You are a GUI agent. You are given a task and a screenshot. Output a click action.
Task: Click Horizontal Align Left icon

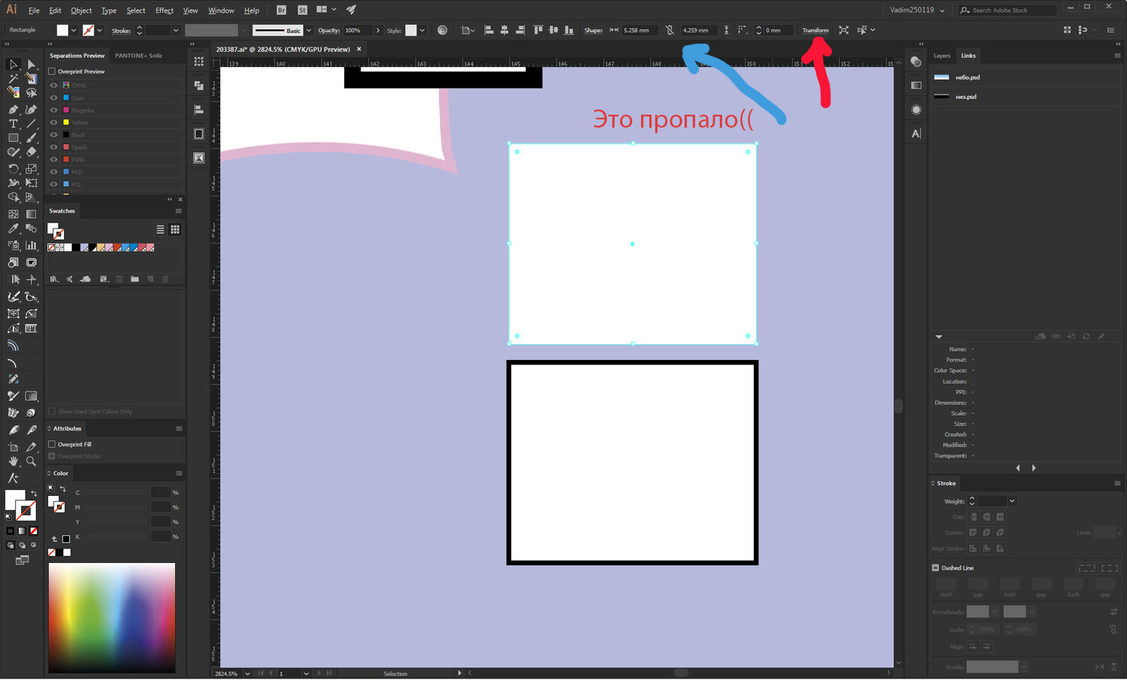click(488, 30)
